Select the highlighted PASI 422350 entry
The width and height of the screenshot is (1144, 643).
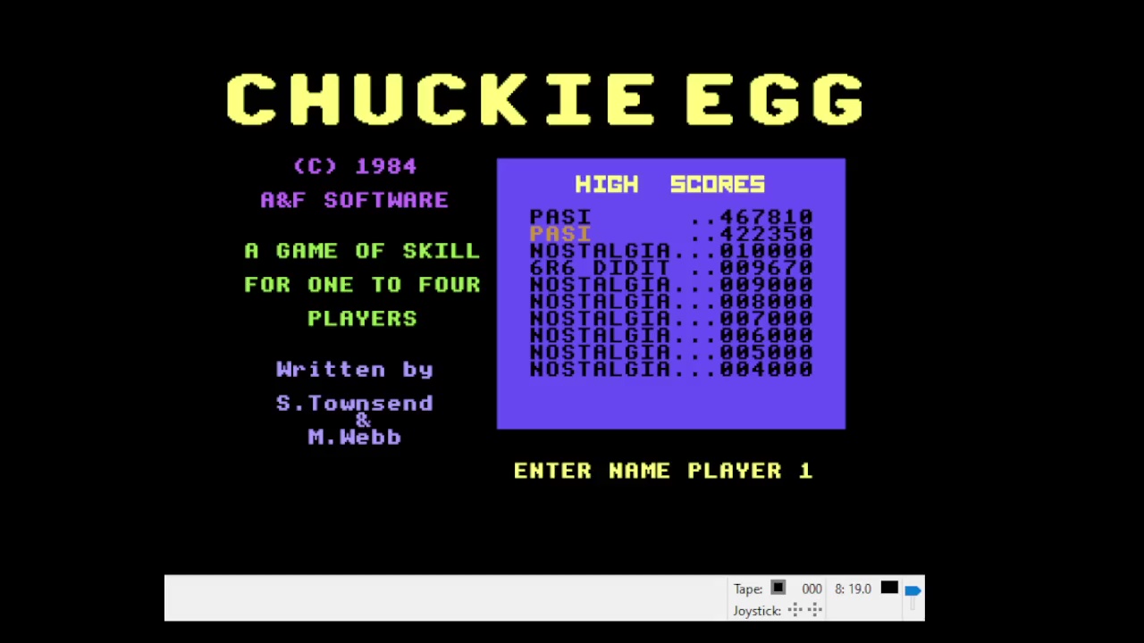click(x=670, y=234)
